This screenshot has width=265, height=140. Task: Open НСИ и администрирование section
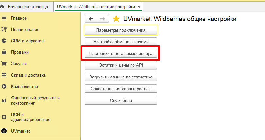tap(31, 117)
